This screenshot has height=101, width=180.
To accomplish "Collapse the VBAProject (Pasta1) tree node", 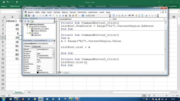I will (25, 24).
